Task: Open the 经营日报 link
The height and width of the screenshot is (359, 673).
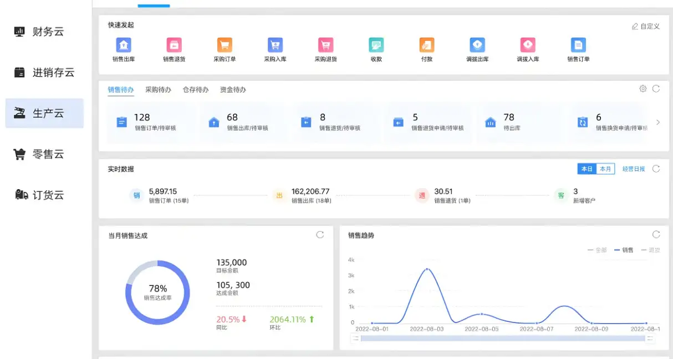Action: pyautogui.click(x=634, y=169)
